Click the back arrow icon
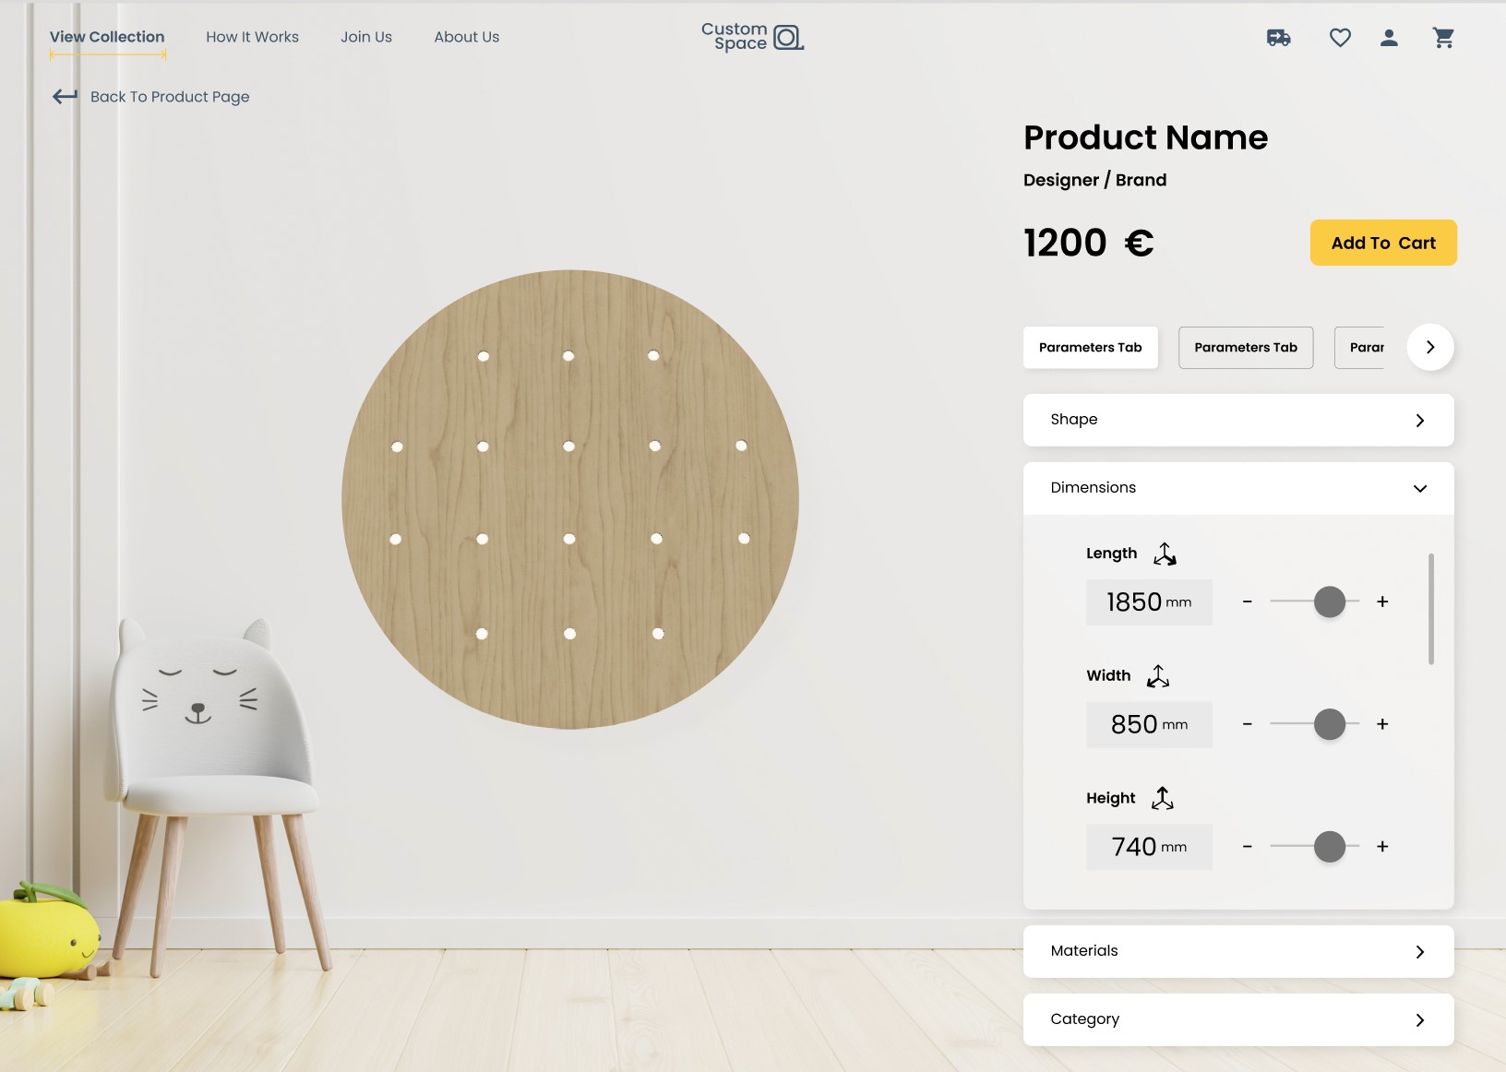This screenshot has height=1072, width=1506. coord(65,96)
